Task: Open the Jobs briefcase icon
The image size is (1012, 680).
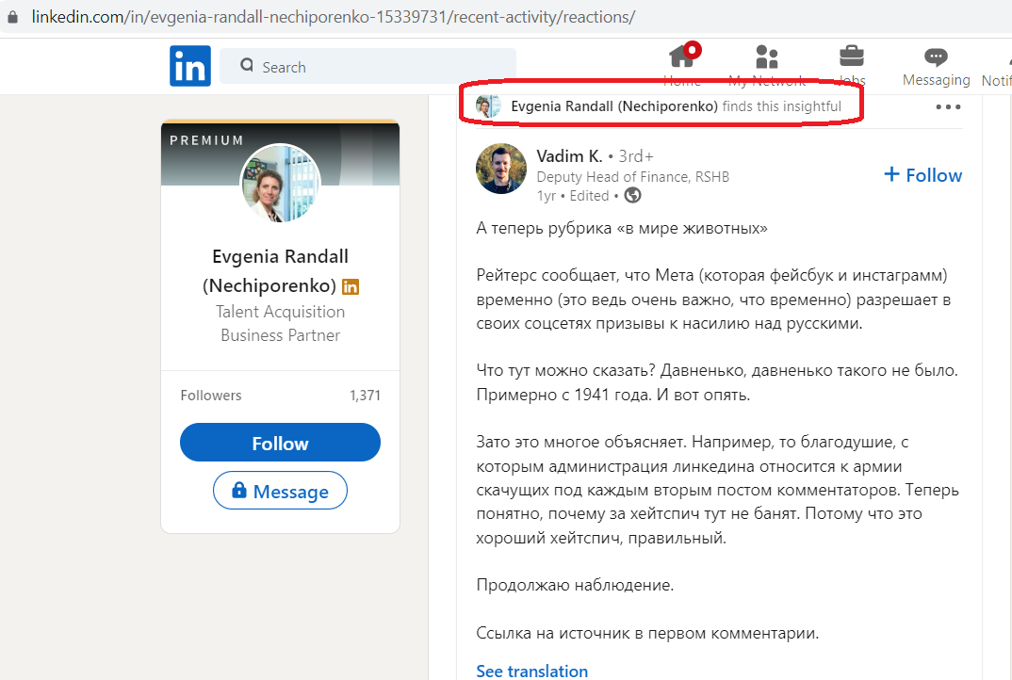Action: (851, 57)
